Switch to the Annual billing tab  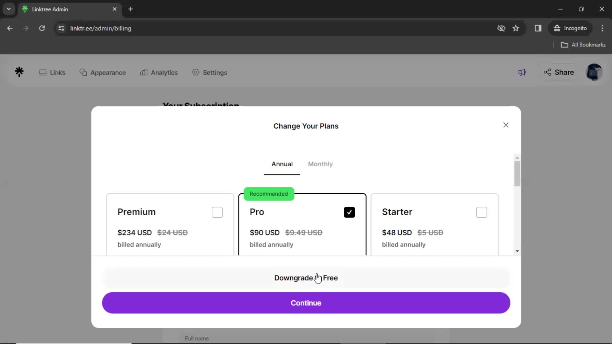coord(282,164)
